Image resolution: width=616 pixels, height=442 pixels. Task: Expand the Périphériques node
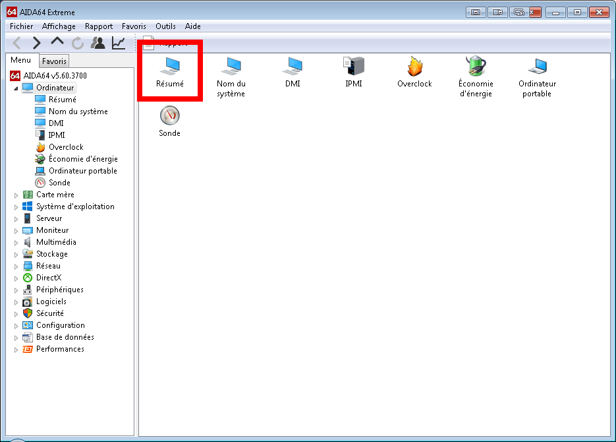coord(16,290)
